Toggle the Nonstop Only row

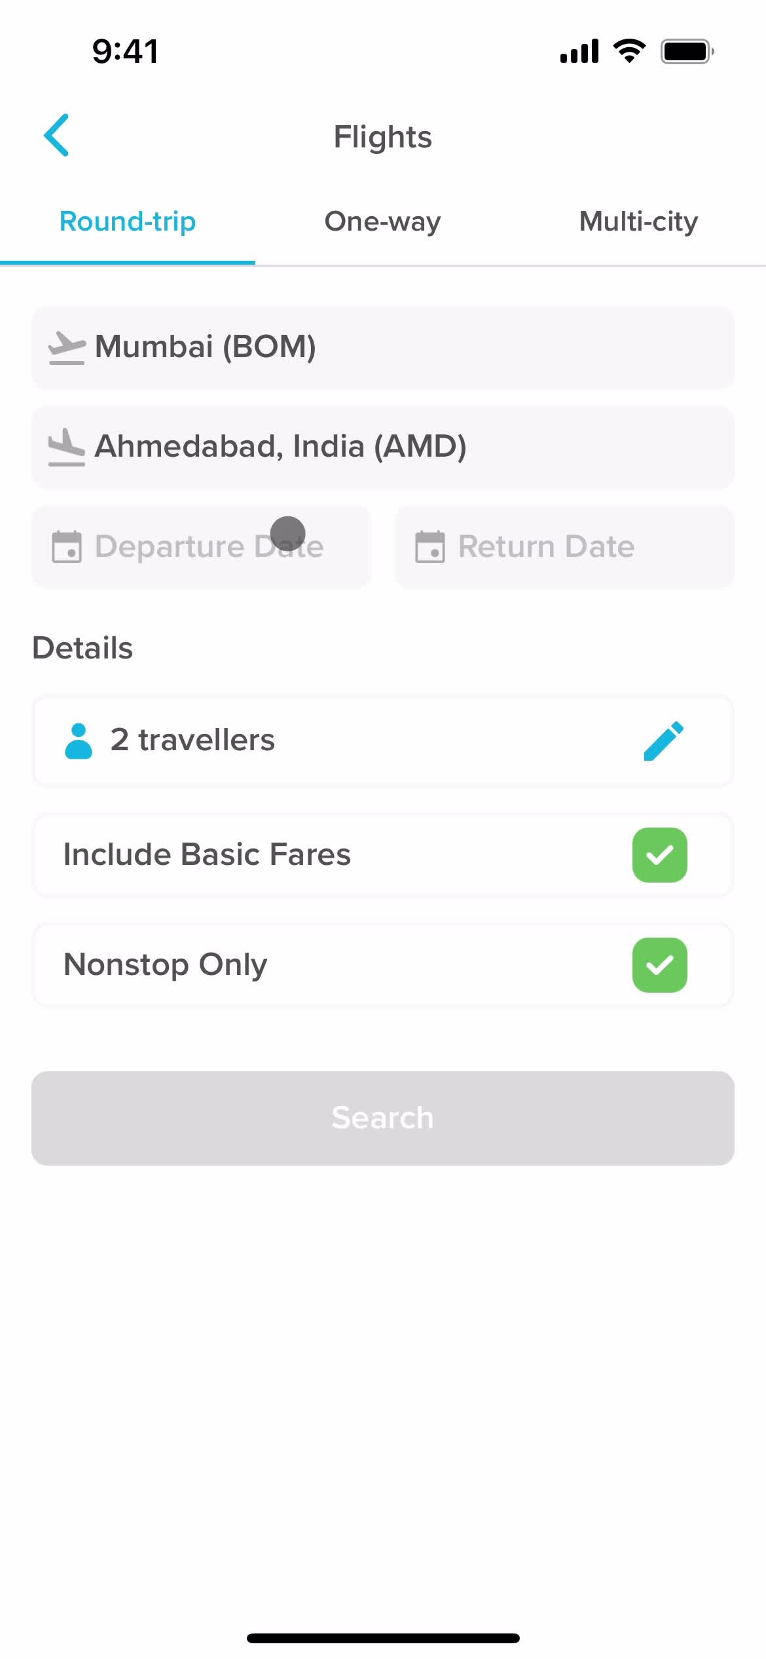383,965
